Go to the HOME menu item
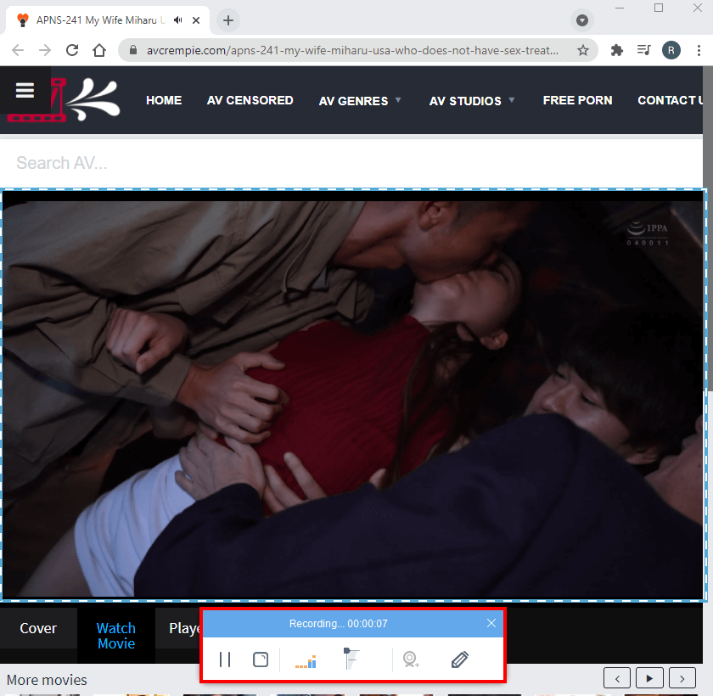 click(164, 100)
